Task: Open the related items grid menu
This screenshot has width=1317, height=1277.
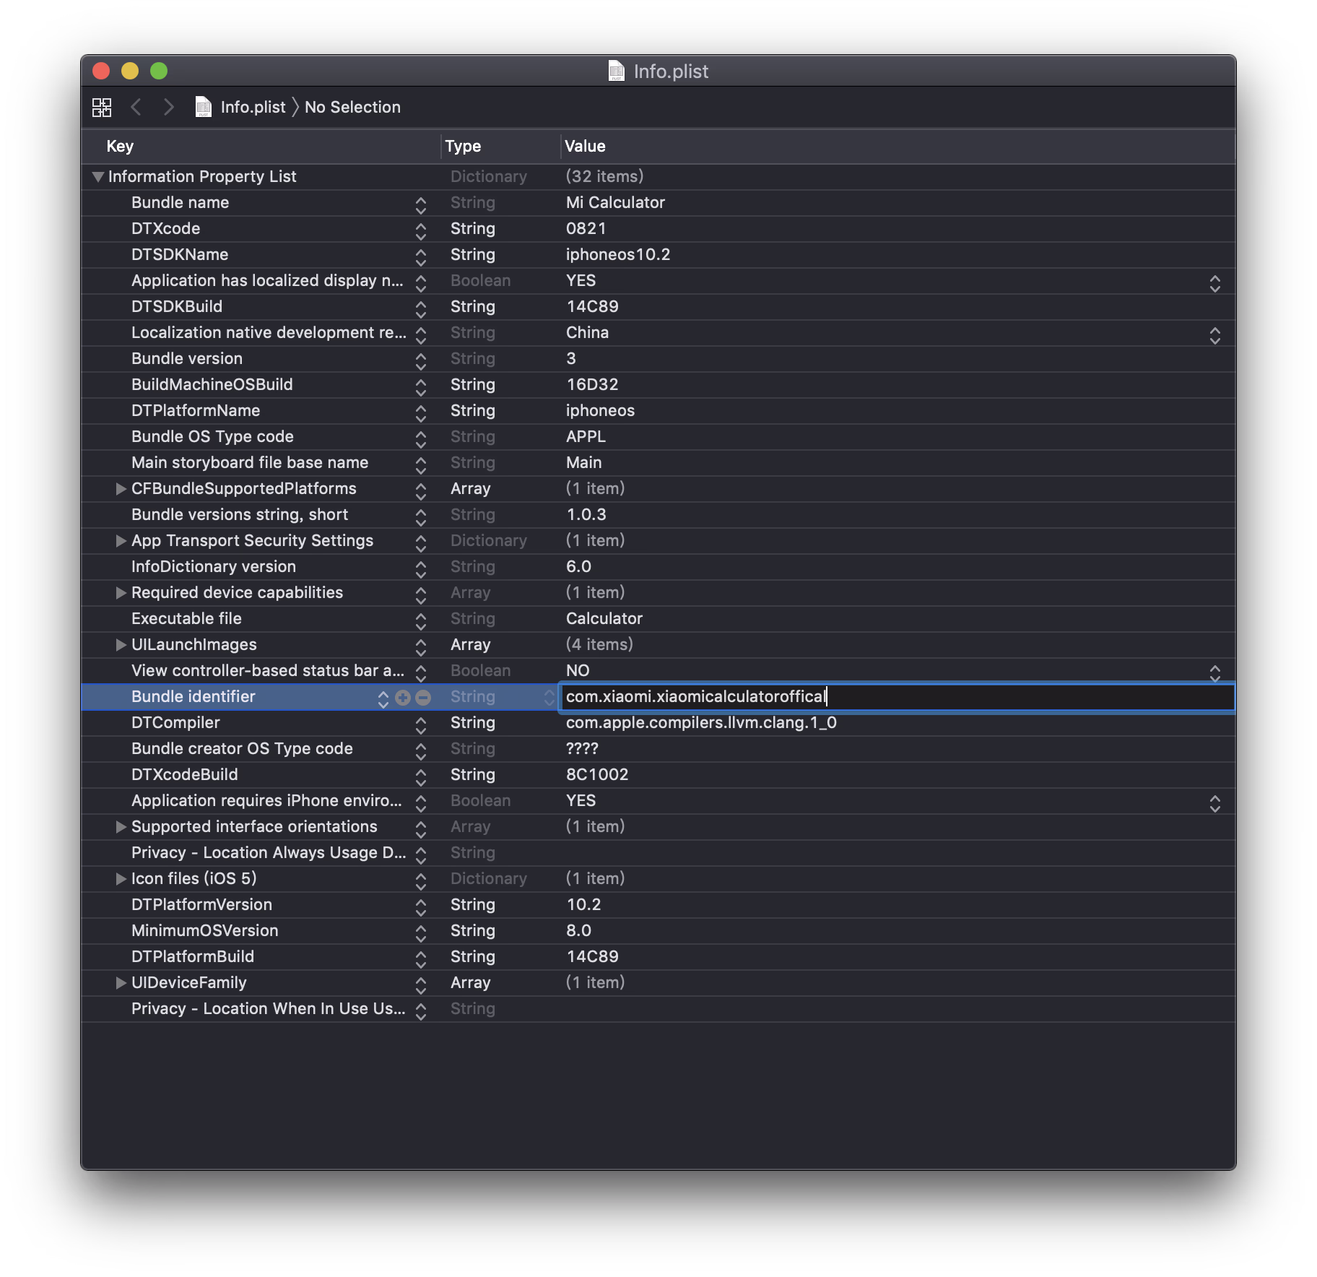Action: (102, 108)
